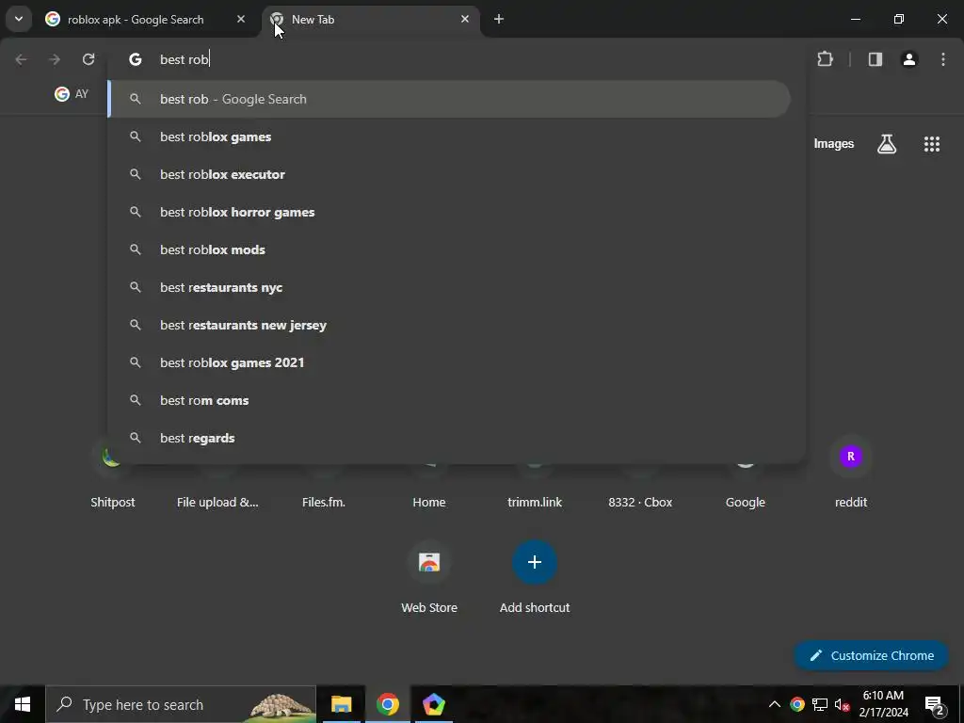The image size is (964, 723).
Task: Click the Customize Chrome button
Action: [x=872, y=655]
